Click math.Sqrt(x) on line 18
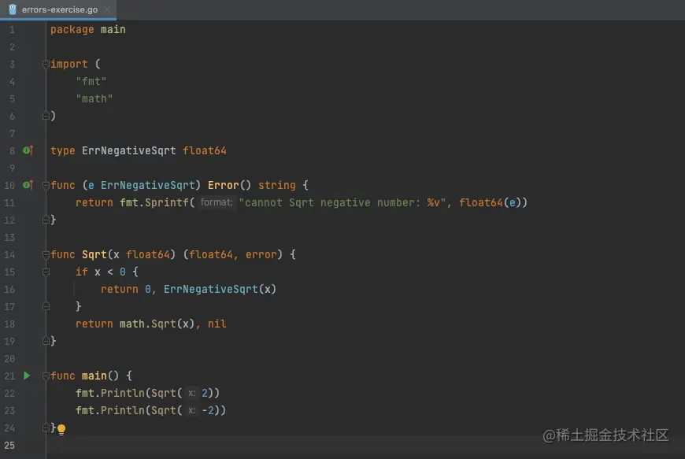The image size is (685, 459). tap(157, 324)
